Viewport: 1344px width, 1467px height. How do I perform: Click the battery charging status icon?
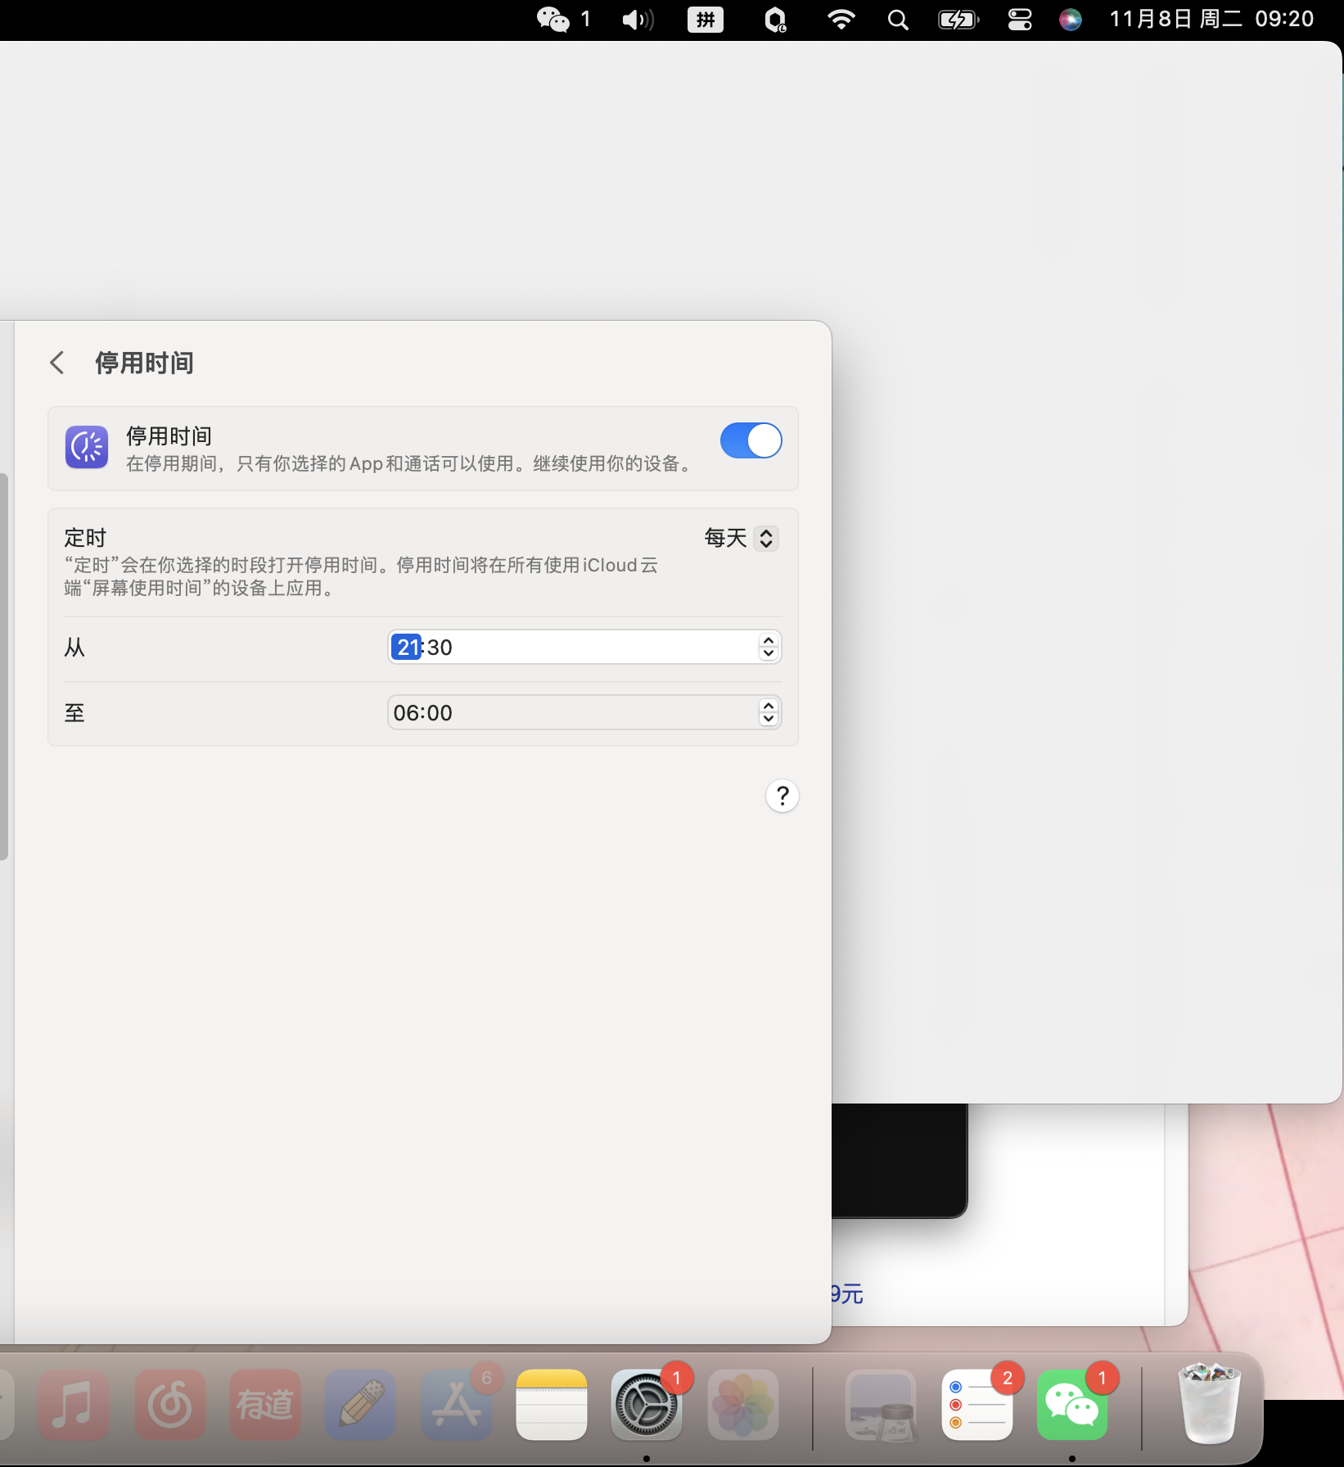958,19
